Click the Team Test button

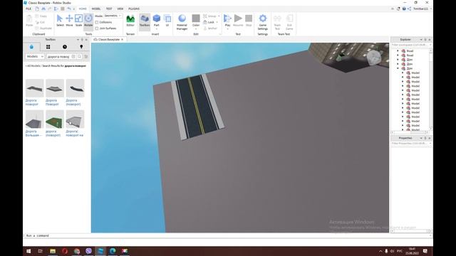277,22
